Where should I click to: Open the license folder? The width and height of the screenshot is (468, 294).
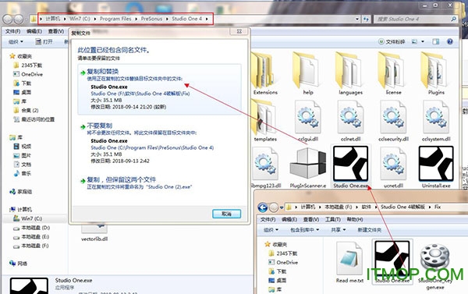coord(393,73)
